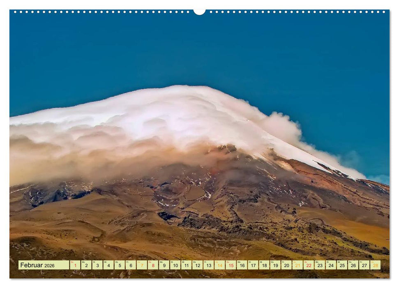Viewport: 399px width, 288px height.
Task: Choose Saturday February 28 date cell
Action: click(x=375, y=265)
